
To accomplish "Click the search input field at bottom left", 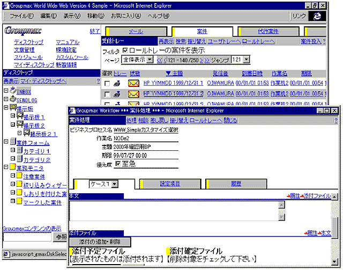I will (x=27, y=237).
